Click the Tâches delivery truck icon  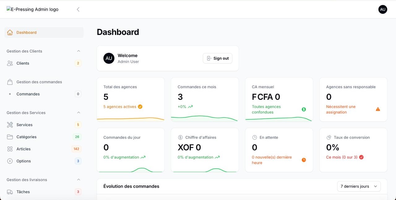click(10, 192)
